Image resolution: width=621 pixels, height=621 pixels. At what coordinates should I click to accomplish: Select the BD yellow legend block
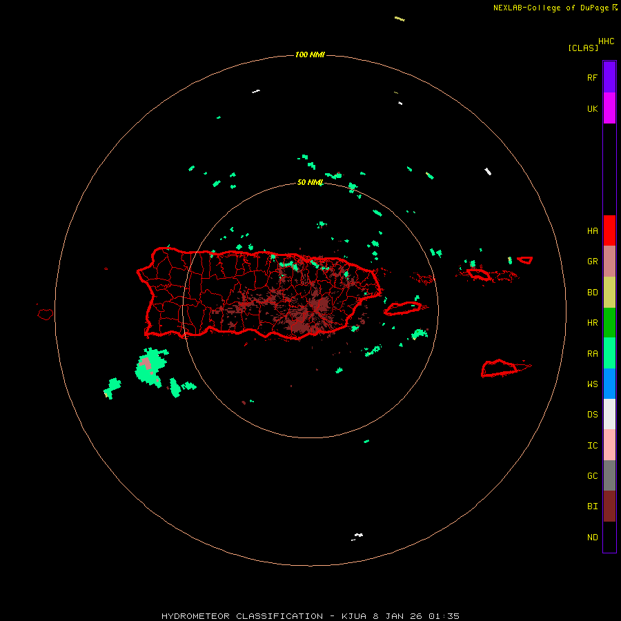pos(609,293)
